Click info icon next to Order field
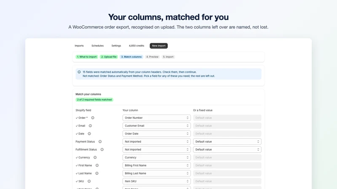337x189 pixels. point(93,118)
